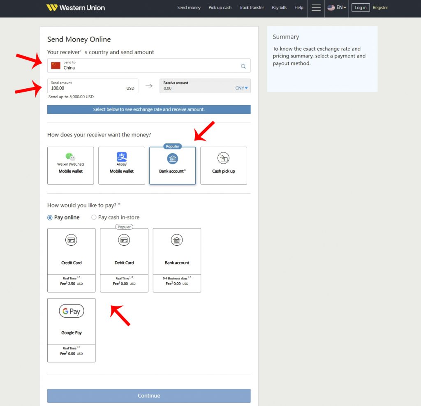This screenshot has width=421, height=406.
Task: Click the China flag icon
Action: 56,65
